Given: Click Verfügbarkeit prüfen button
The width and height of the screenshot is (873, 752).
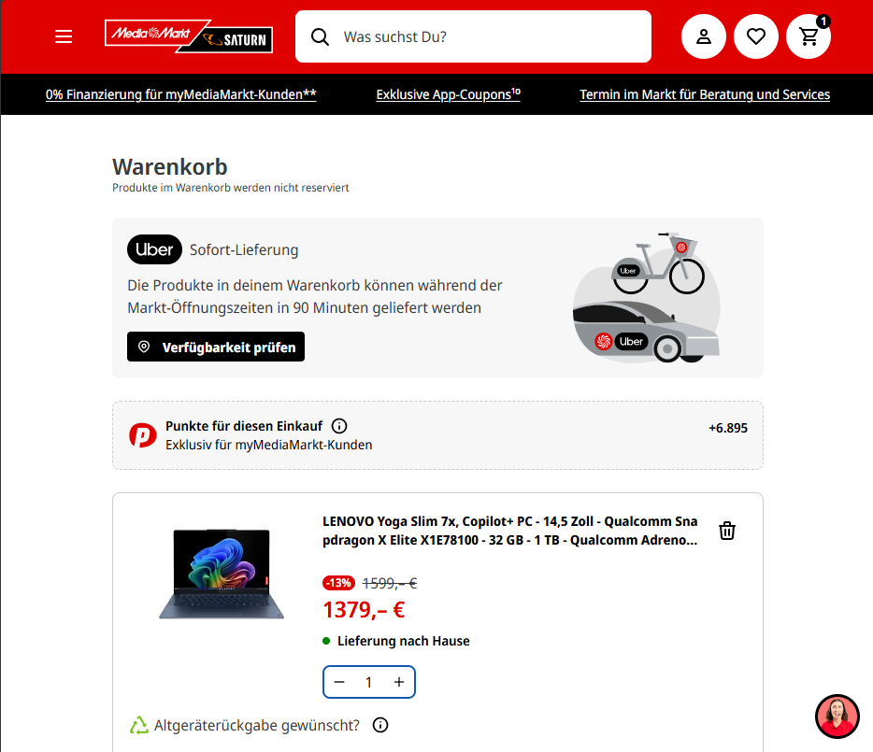Looking at the screenshot, I should click(216, 347).
